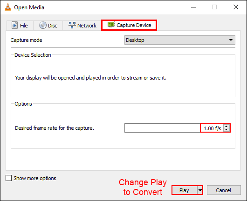Select the Capture Device tab
The image size is (247, 201).
129,25
